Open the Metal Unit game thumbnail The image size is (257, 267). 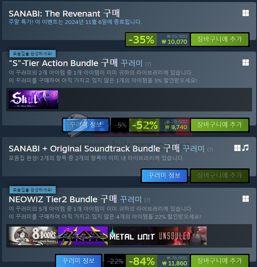click(x=132, y=236)
